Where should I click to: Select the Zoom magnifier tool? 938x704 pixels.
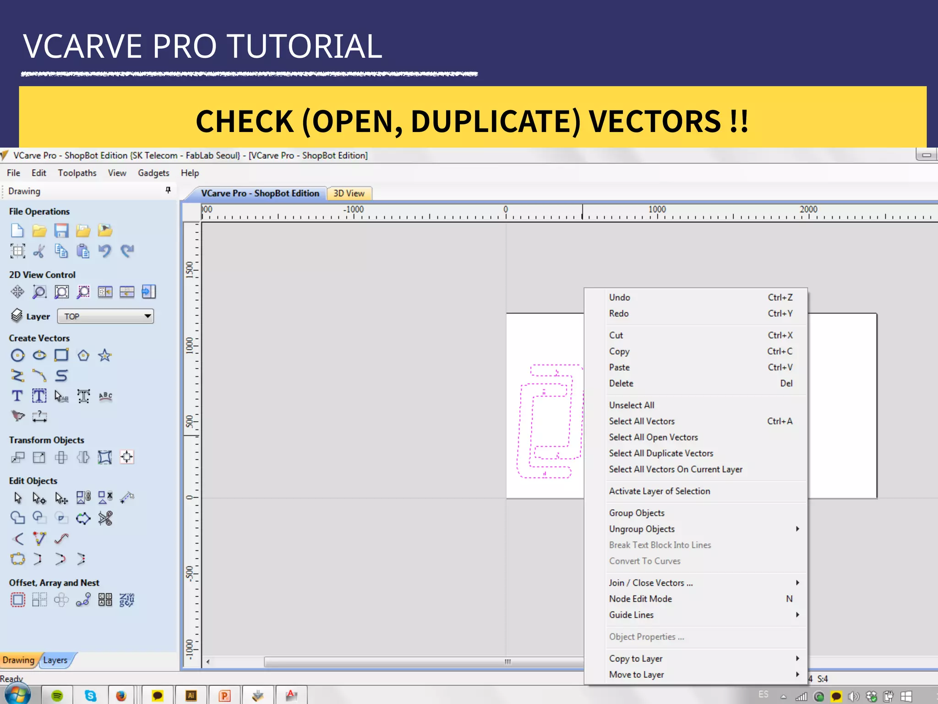39,292
